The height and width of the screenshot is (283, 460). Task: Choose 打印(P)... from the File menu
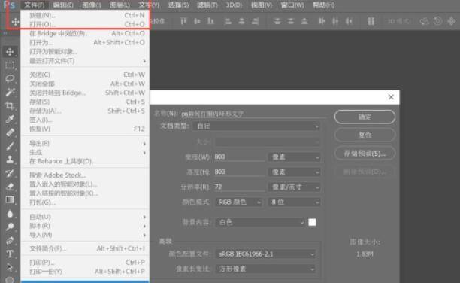(86, 262)
